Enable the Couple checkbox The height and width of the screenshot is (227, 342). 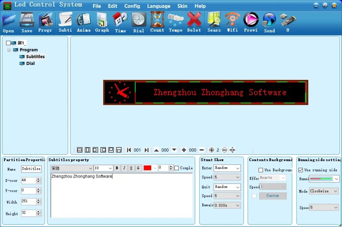[177, 168]
